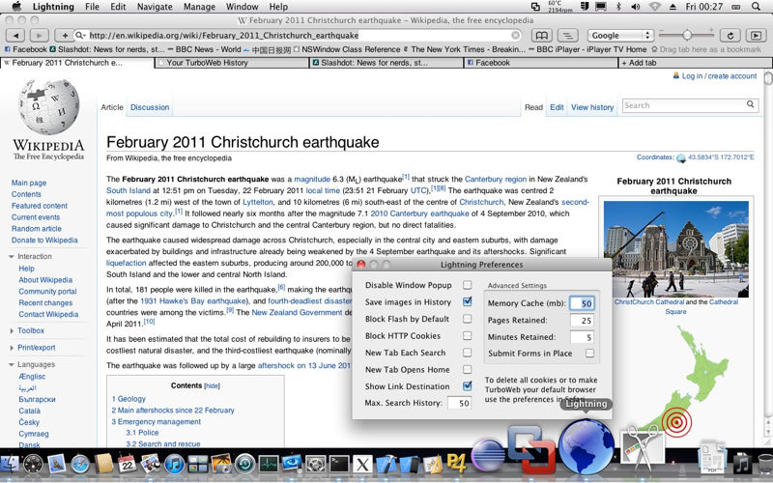Enable Submit Forms in Place checkbox
The height and width of the screenshot is (483, 773).
coord(589,353)
